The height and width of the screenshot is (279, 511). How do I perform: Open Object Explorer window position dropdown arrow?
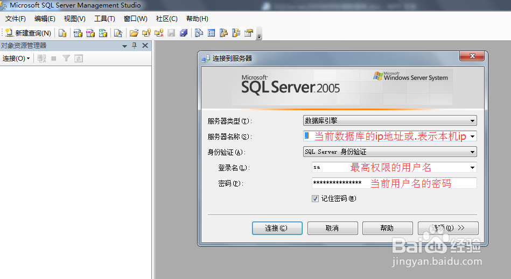click(x=124, y=46)
